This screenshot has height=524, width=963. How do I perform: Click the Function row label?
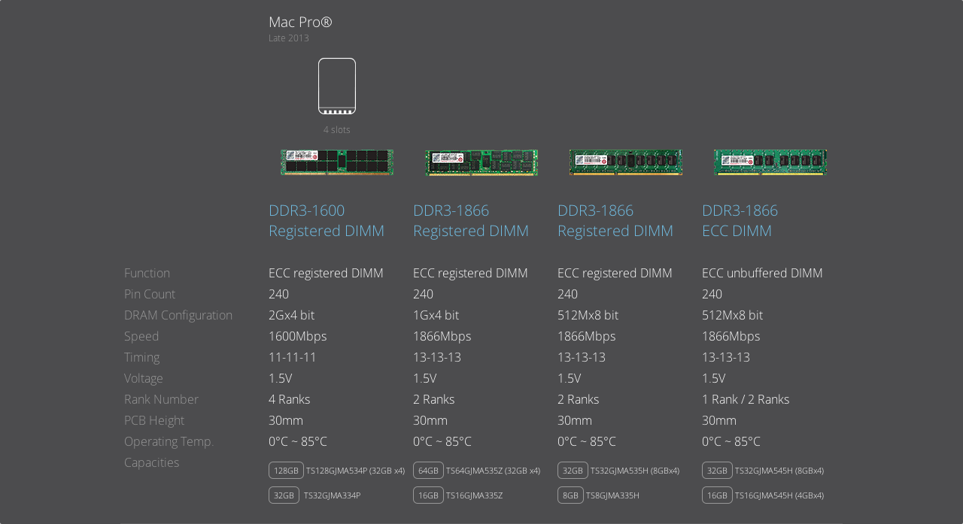(x=147, y=273)
